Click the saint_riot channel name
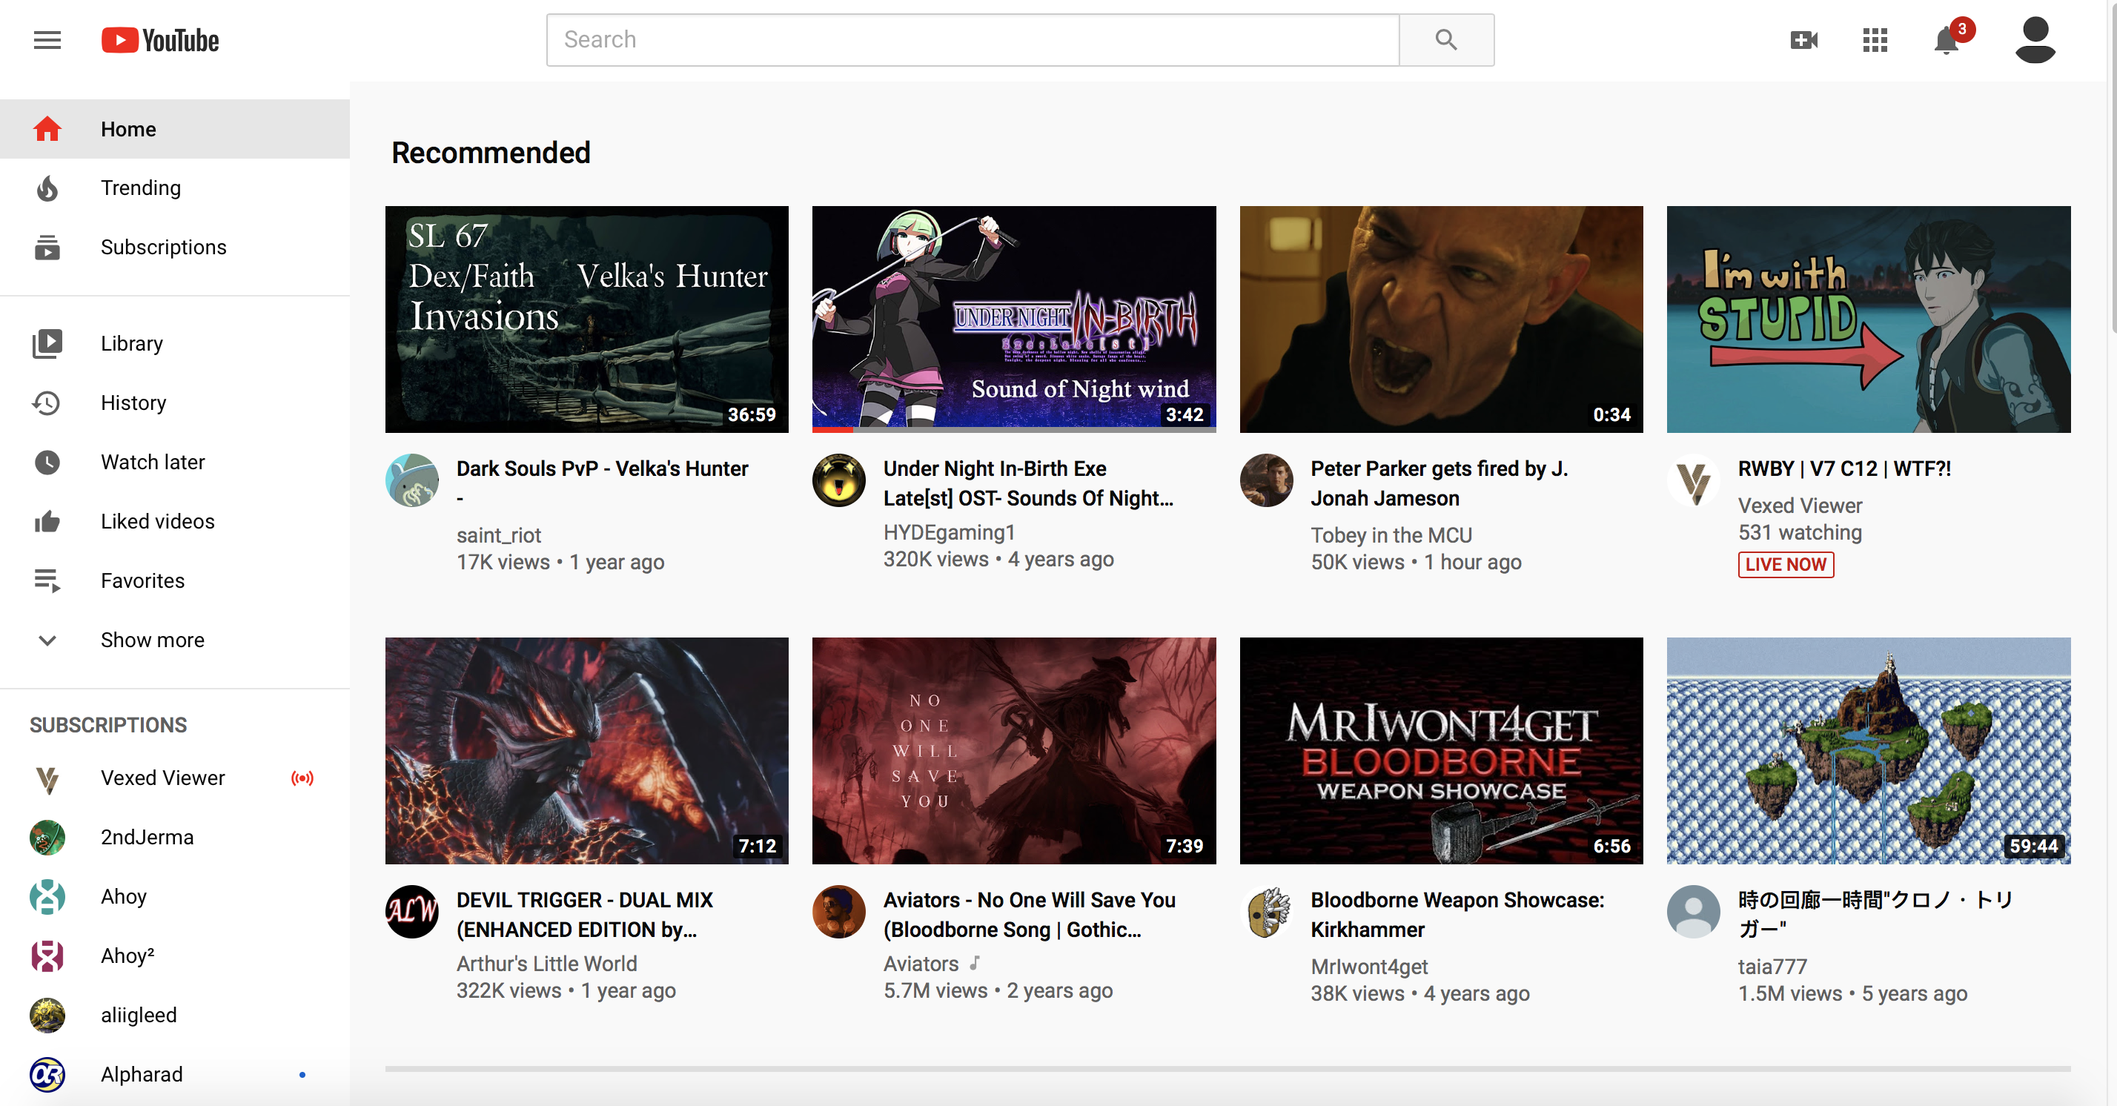The image size is (2117, 1106). tap(499, 535)
